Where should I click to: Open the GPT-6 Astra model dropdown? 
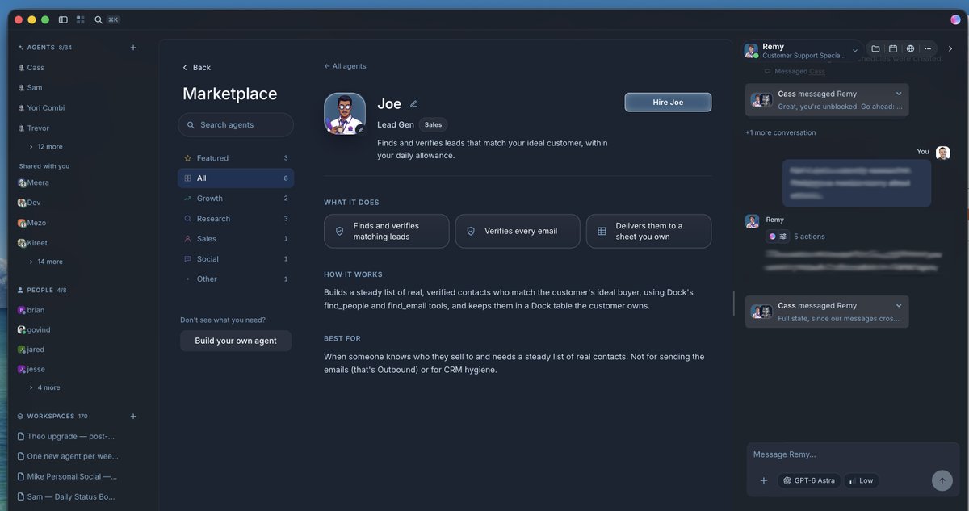(809, 480)
